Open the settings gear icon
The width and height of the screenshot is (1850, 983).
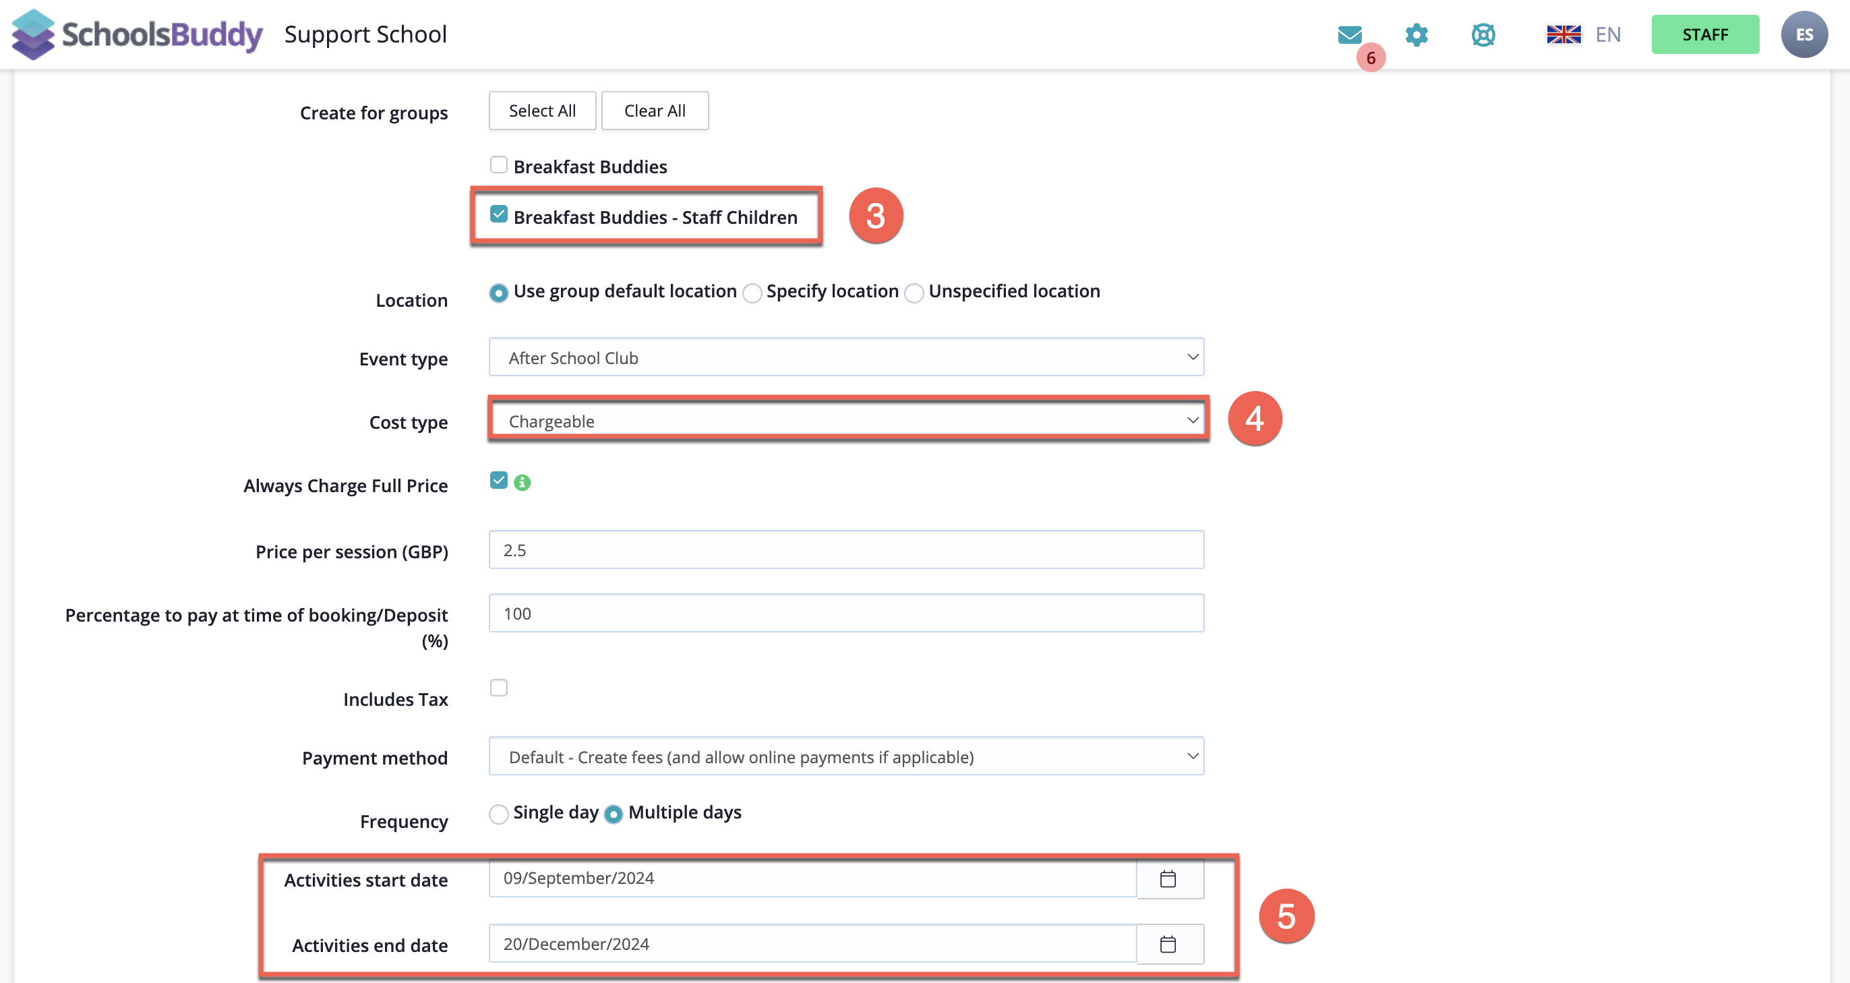coord(1416,34)
